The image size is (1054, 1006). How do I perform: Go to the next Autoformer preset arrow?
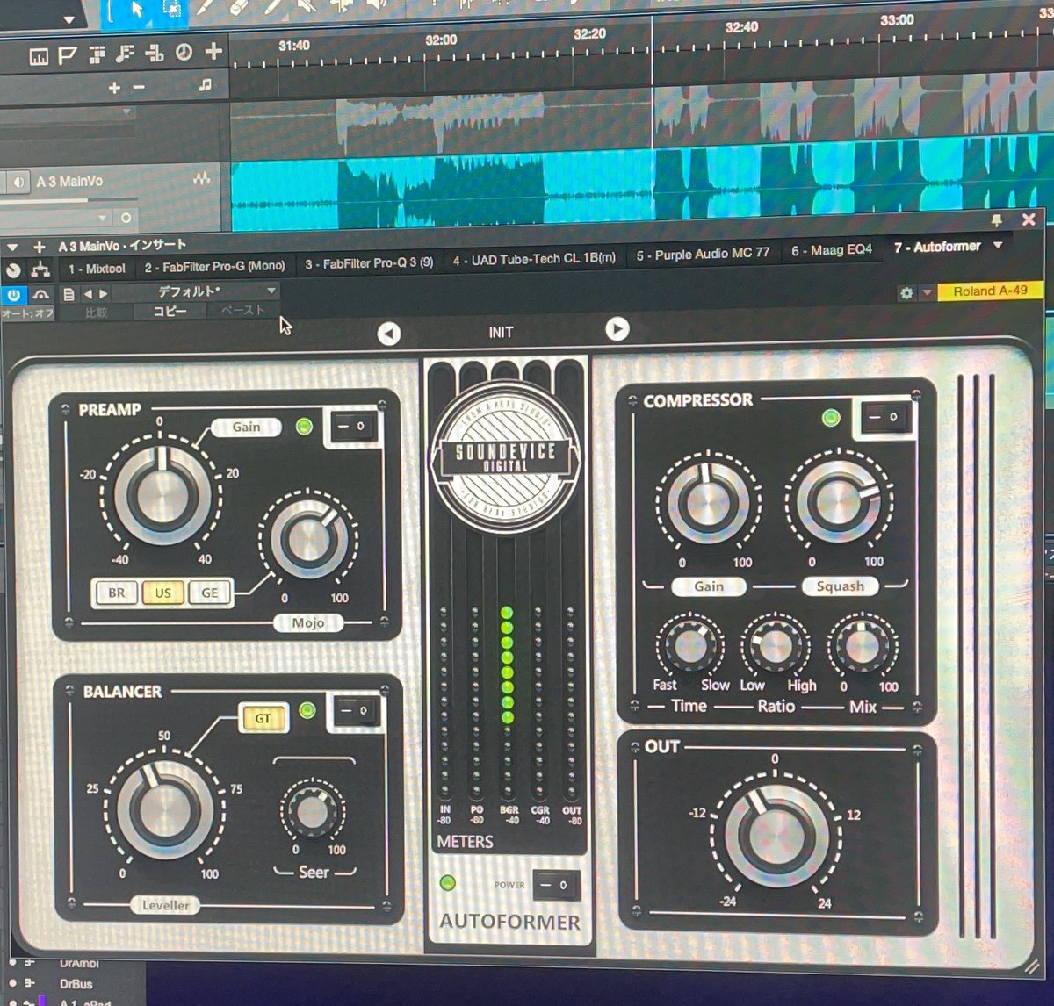[617, 329]
